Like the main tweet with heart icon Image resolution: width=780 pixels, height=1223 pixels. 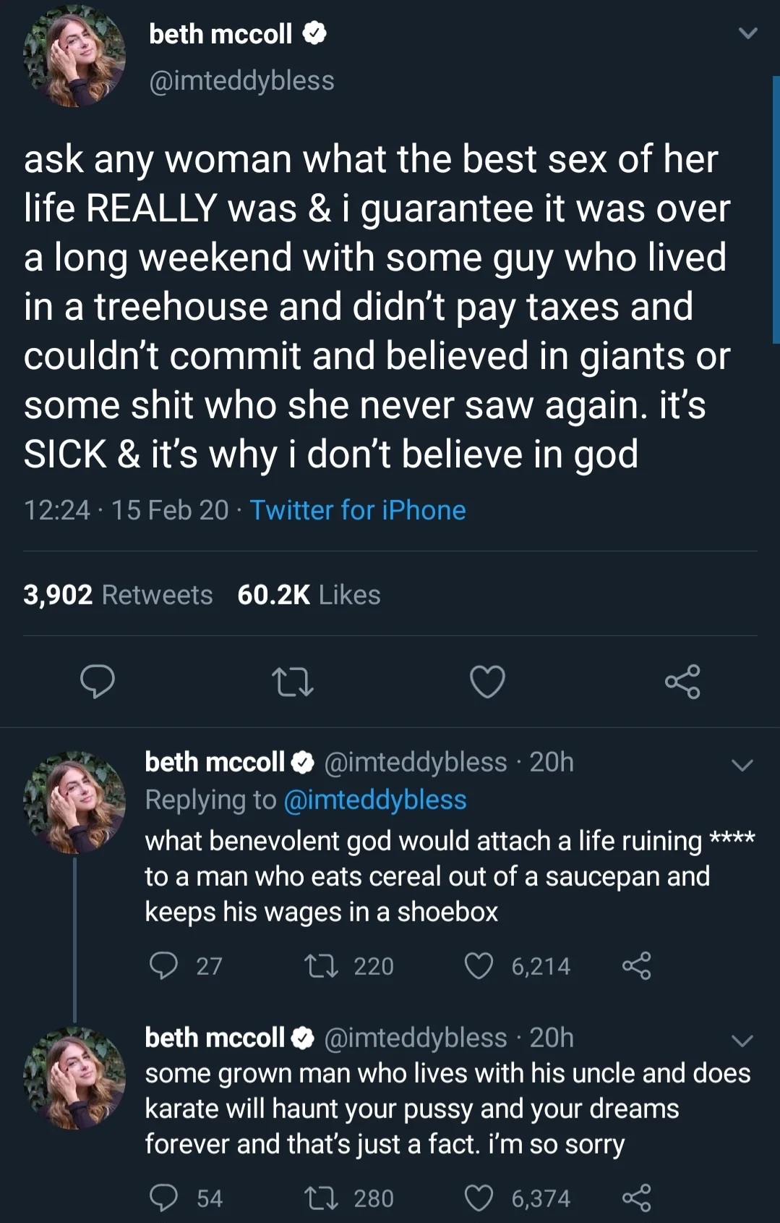pos(487,682)
